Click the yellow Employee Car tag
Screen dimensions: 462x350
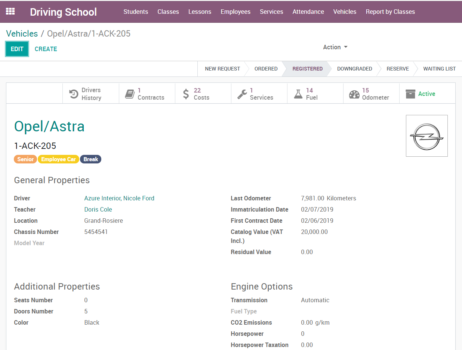click(58, 159)
